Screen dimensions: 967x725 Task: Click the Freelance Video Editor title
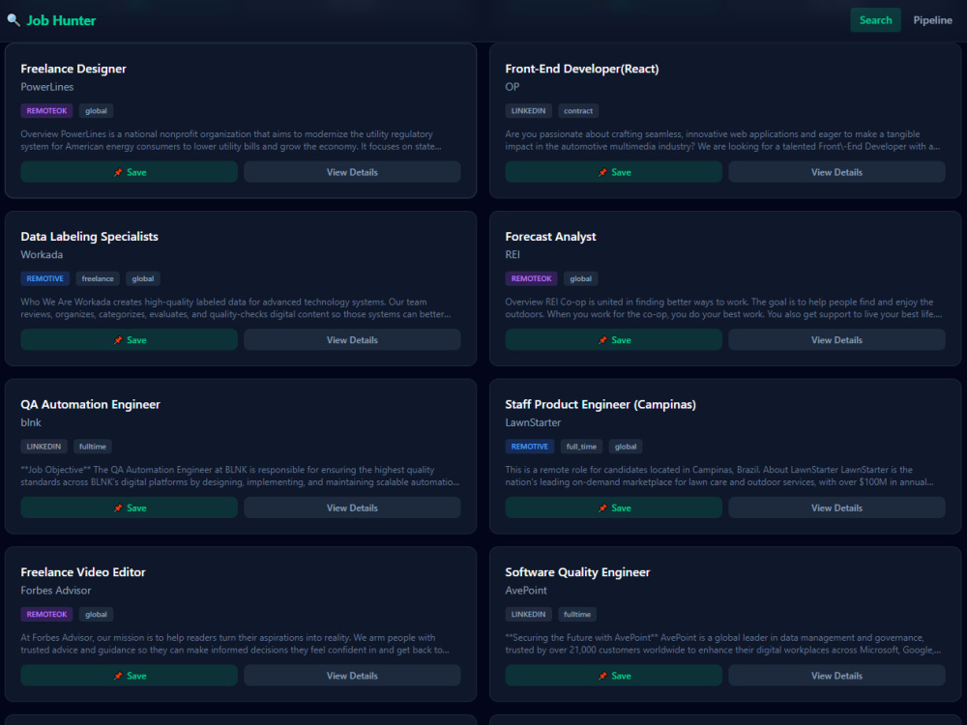83,571
